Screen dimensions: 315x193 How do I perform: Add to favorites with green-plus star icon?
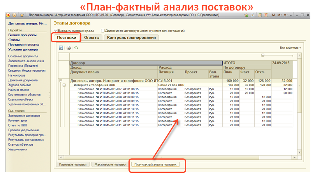pos(246,15)
